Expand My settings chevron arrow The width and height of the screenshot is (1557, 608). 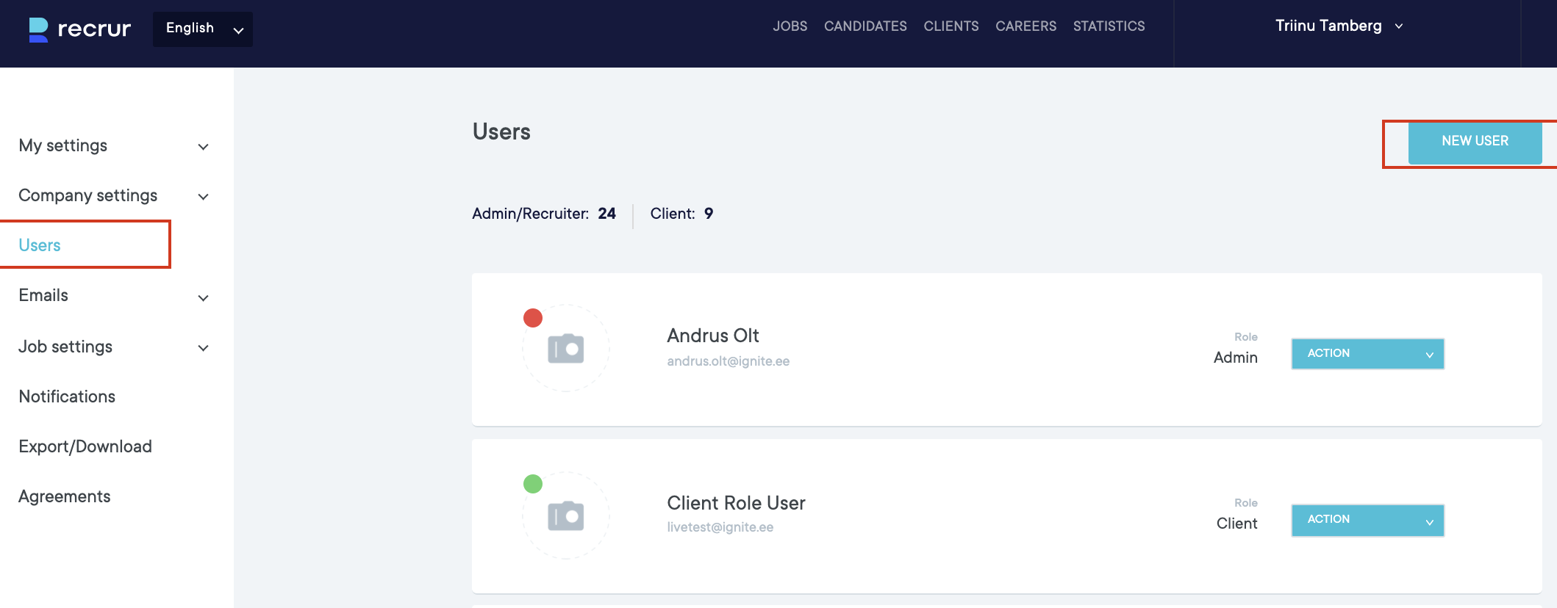[x=204, y=147]
